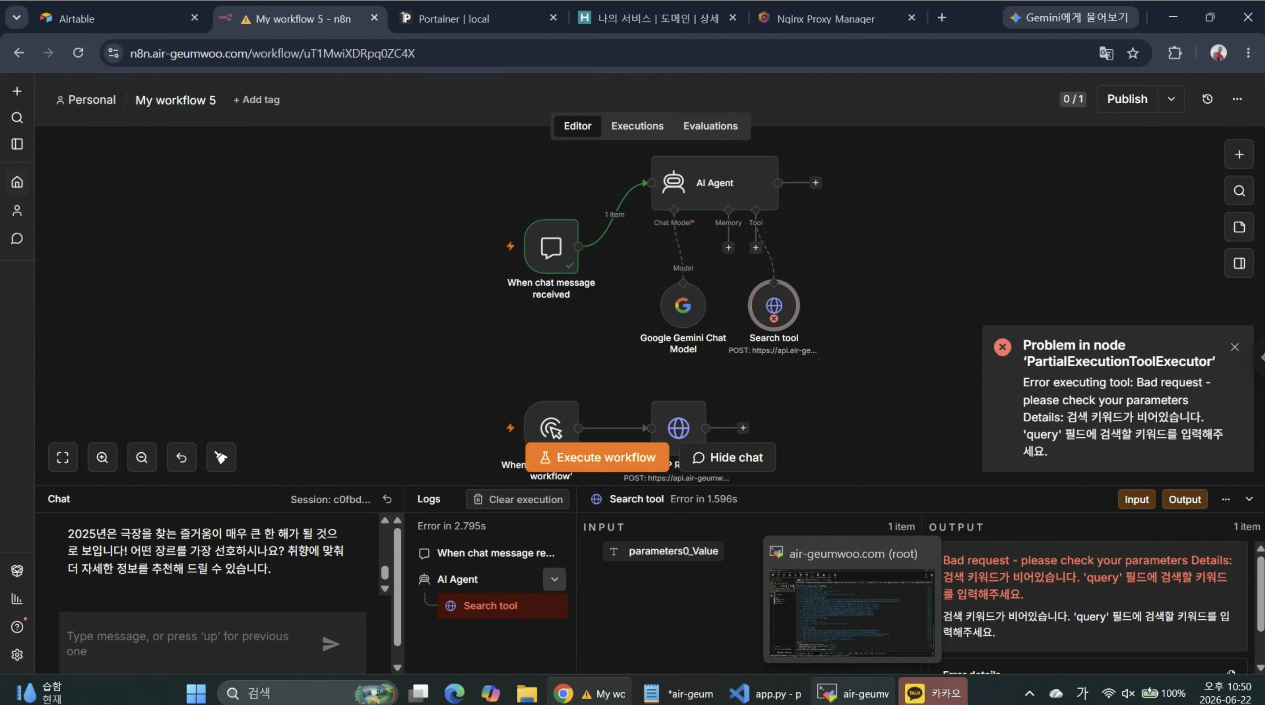Open search from the left sidebar magnifier

pos(17,118)
